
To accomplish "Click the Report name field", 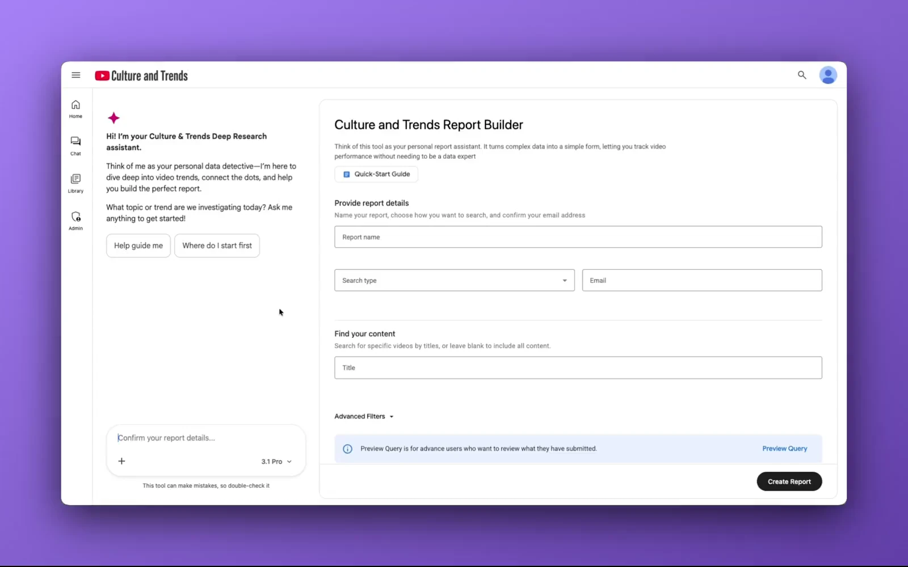I will pyautogui.click(x=578, y=237).
